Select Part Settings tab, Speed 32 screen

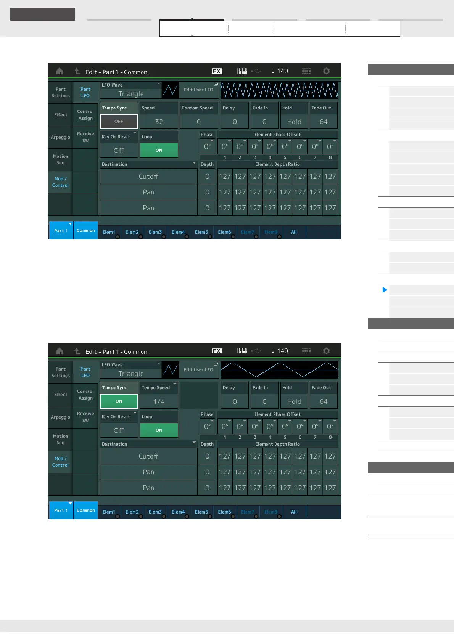[61, 92]
